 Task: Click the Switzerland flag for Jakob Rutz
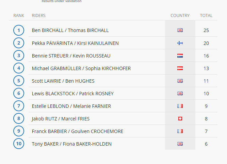180,119
